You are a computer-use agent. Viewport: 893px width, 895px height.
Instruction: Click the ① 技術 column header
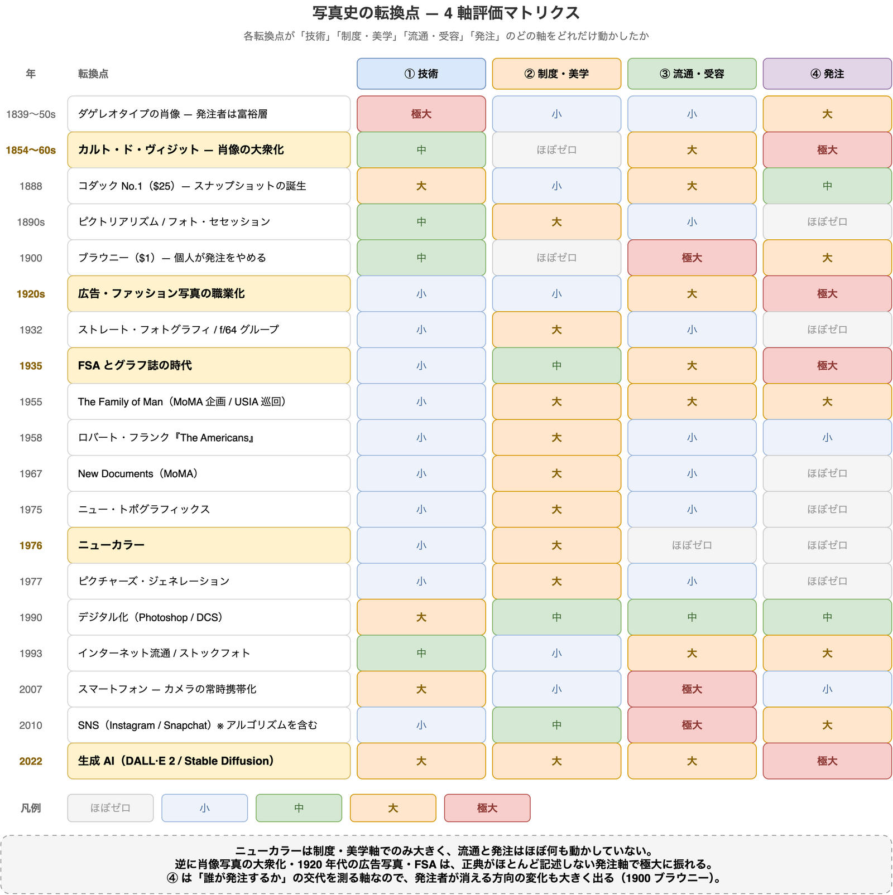pos(421,74)
